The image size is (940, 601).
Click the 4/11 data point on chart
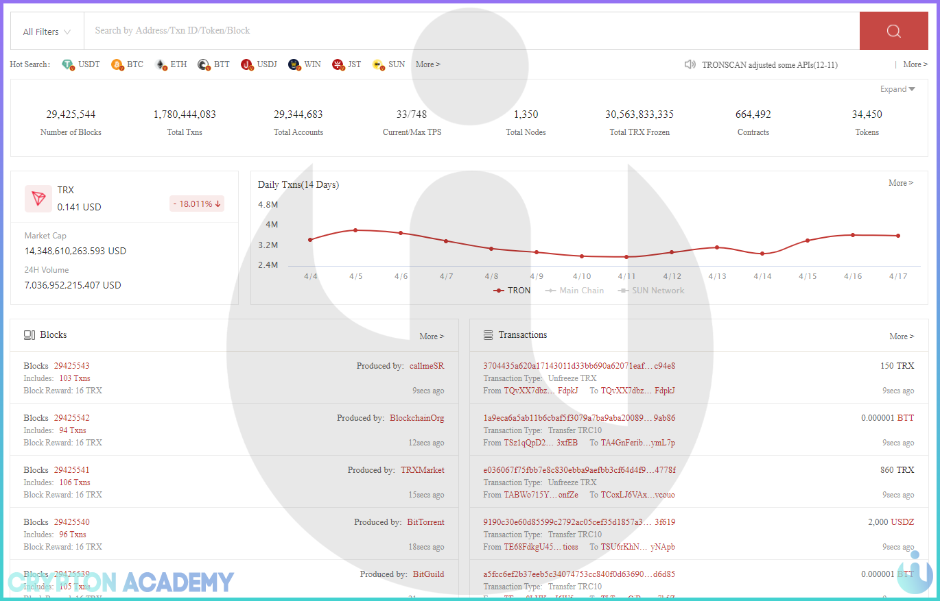626,257
